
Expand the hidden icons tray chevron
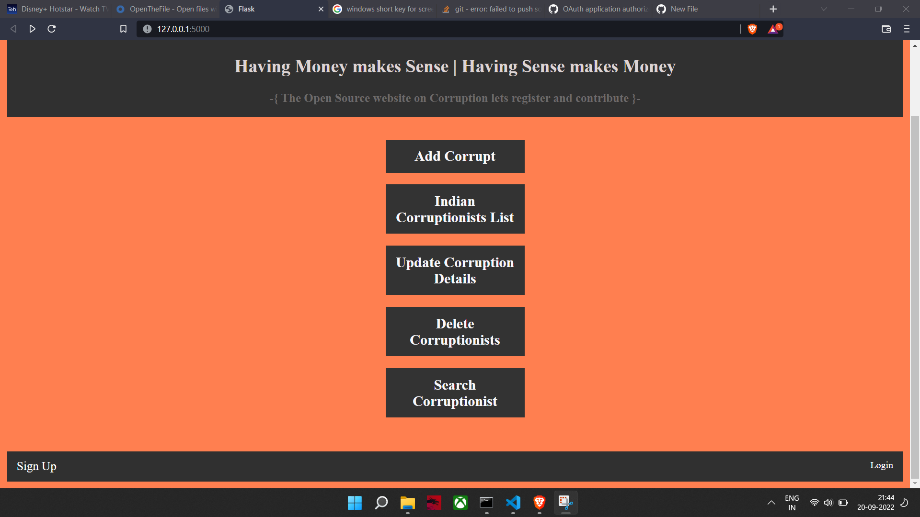pyautogui.click(x=771, y=503)
